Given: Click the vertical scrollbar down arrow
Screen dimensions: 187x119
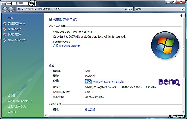Looking at the screenshot, I should (183, 112).
